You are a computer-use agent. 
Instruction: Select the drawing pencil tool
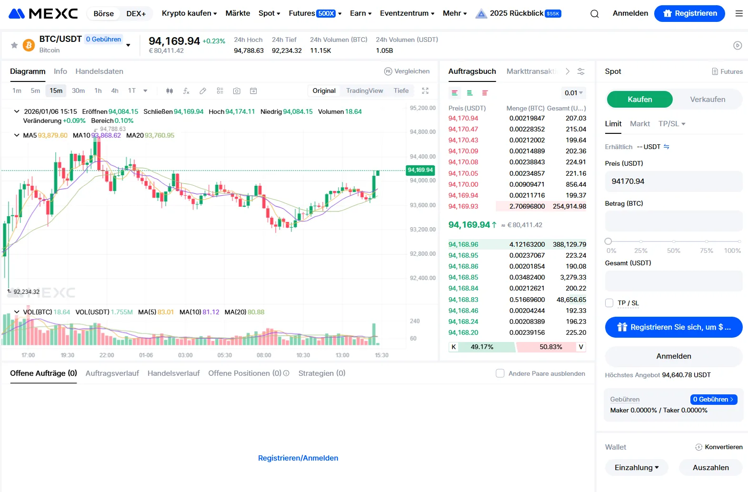(203, 91)
